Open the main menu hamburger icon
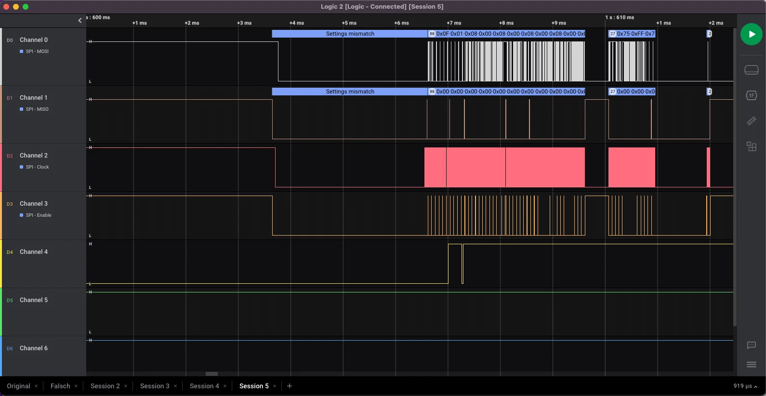 coord(751,365)
